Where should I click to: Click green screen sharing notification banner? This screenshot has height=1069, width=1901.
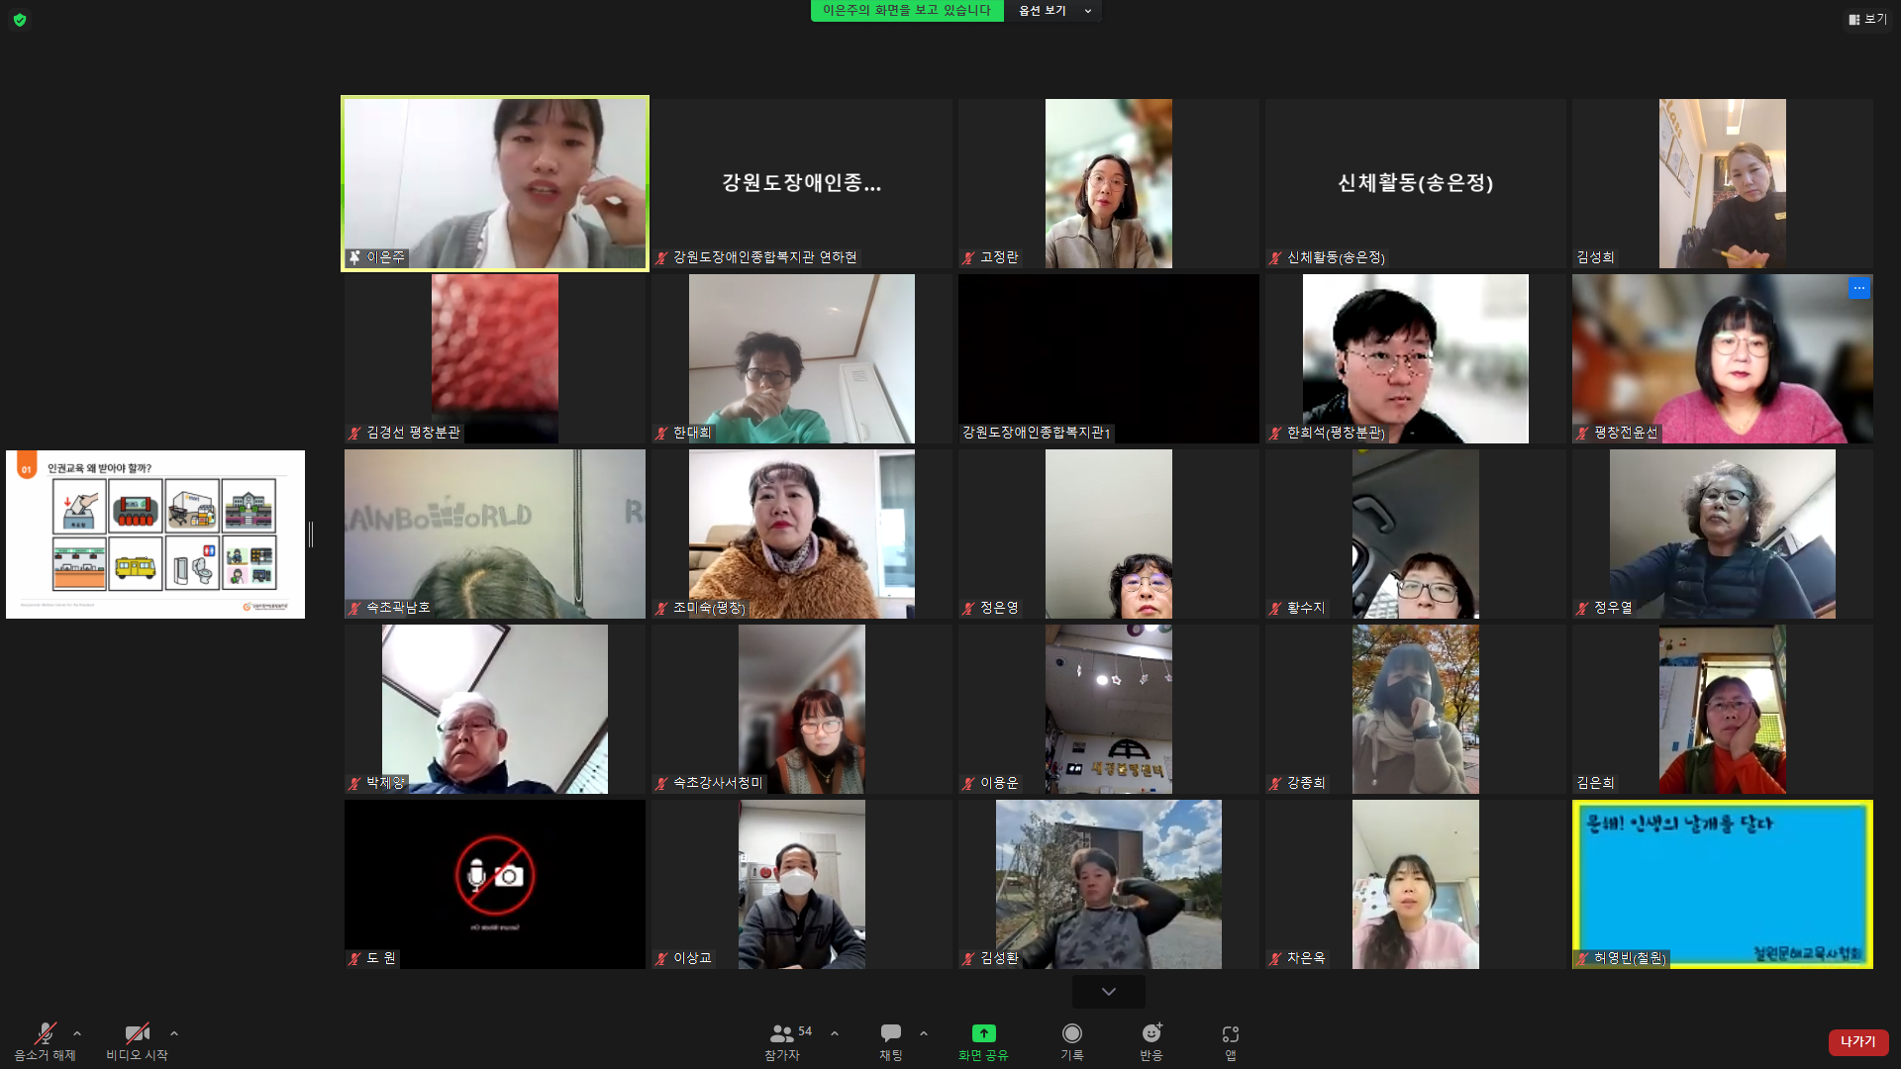[x=907, y=11]
